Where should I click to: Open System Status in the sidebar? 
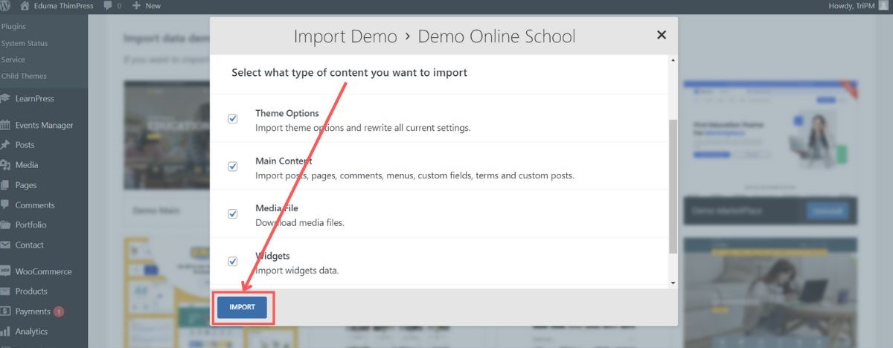[25, 43]
